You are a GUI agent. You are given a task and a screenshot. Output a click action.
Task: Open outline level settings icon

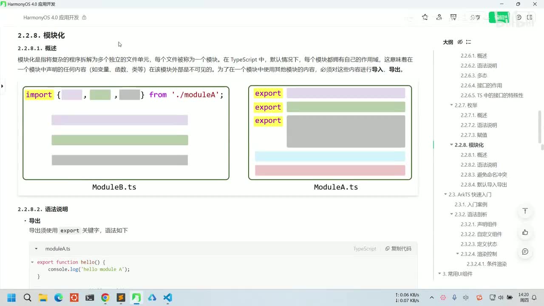pos(468,42)
